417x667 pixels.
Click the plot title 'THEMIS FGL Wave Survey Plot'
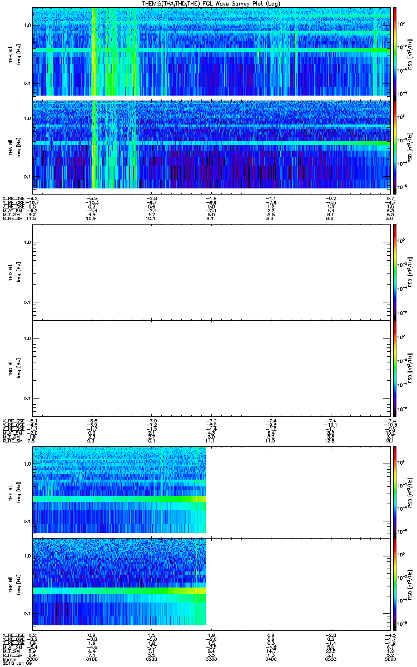point(212,3)
